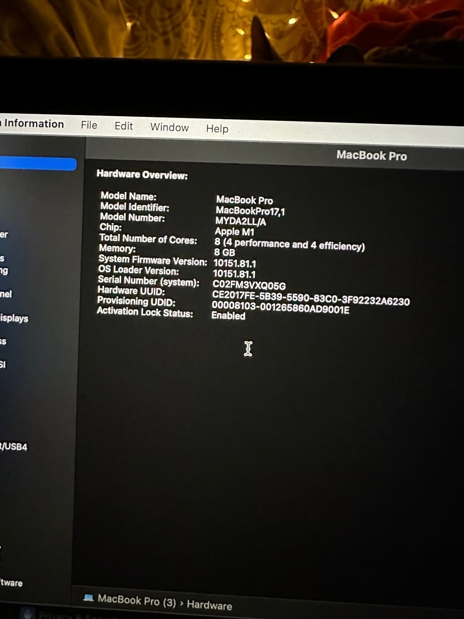
Task: Click MacBook Pro (3) in path bar
Action: pos(136,600)
